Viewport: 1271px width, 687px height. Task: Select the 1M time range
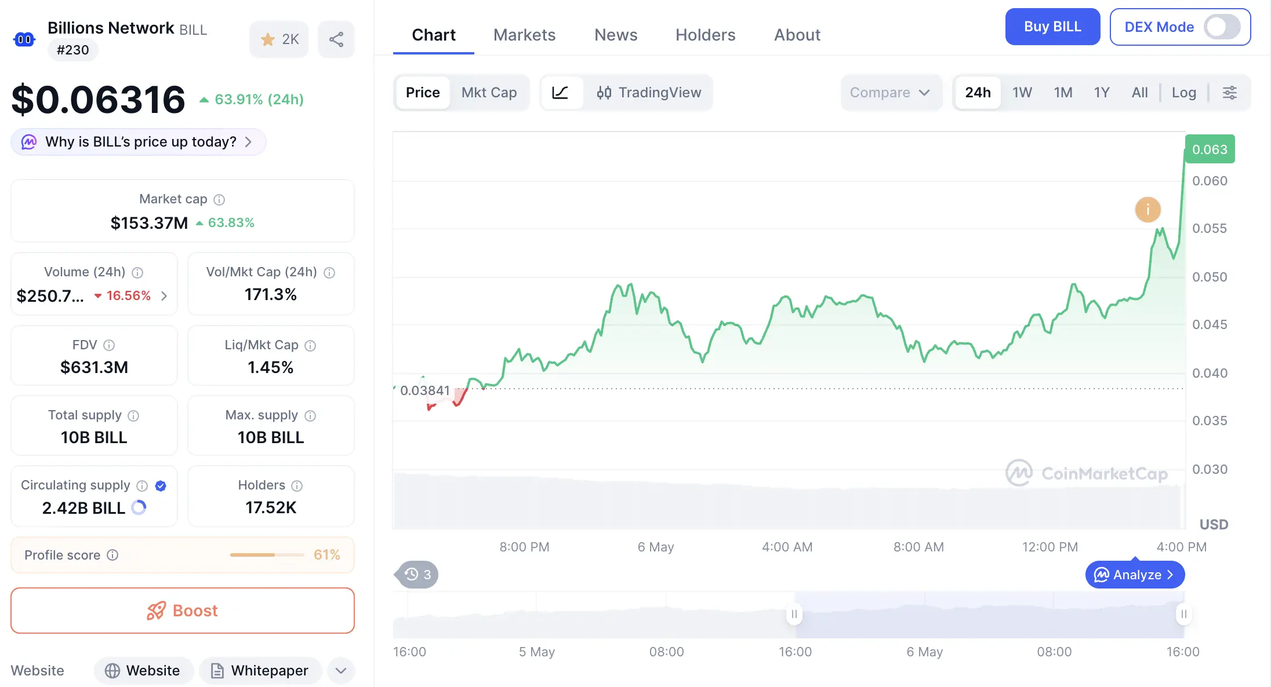click(x=1063, y=93)
